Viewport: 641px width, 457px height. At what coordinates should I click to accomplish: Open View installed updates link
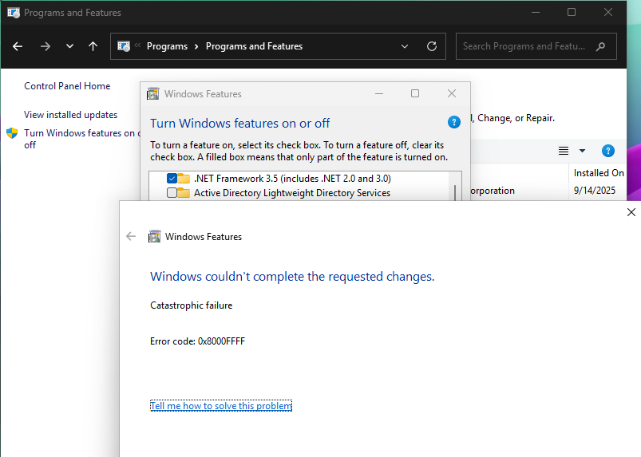click(x=71, y=115)
